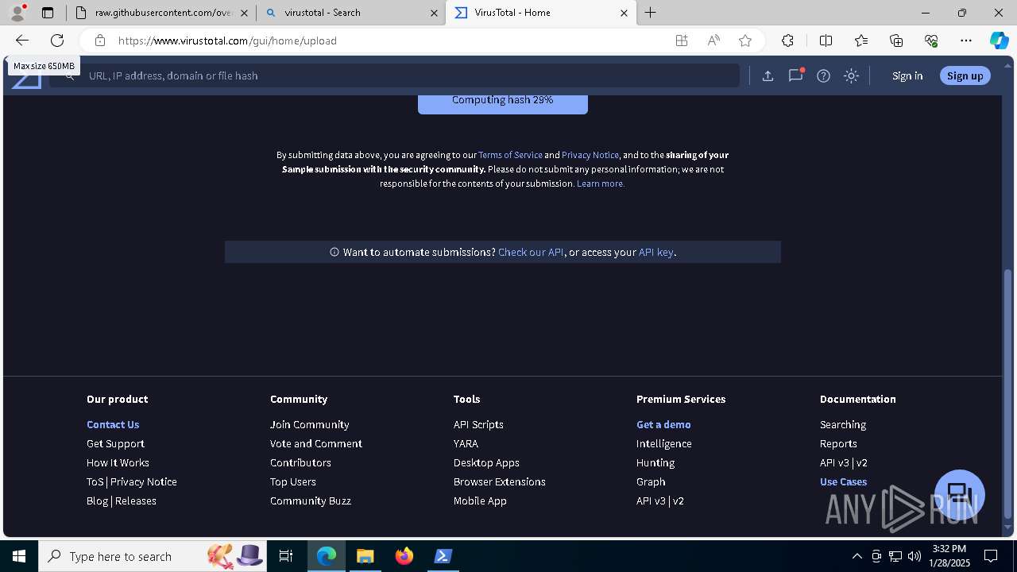This screenshot has width=1017, height=572.
Task: Click the Contact Us footer link
Action: click(x=113, y=424)
